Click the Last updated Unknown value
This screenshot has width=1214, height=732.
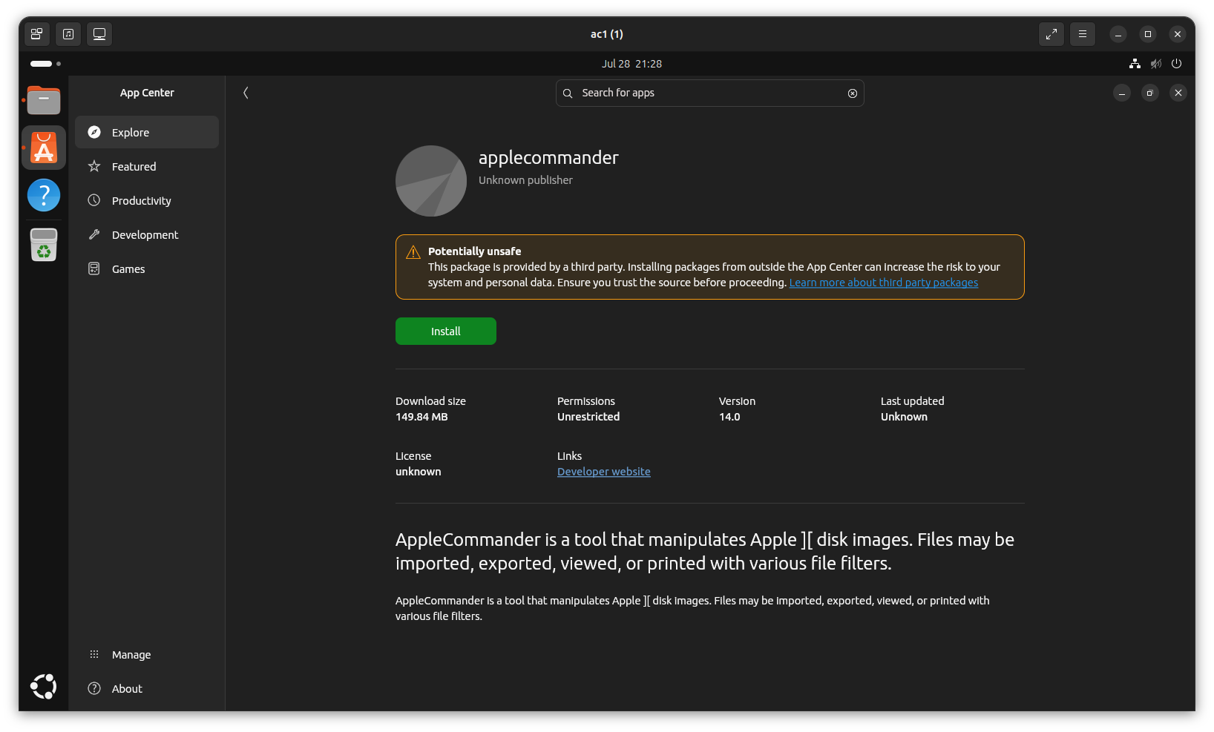904,417
